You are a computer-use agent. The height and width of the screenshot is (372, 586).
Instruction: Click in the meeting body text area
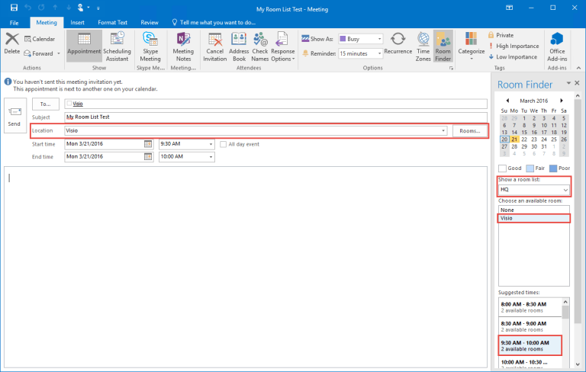246,267
